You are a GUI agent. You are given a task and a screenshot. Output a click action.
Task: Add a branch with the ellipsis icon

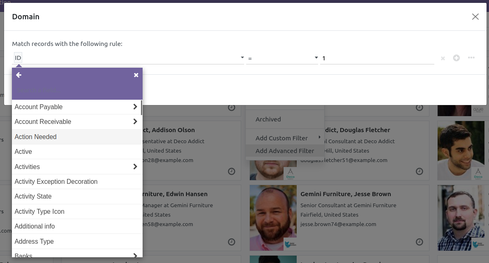[471, 58]
